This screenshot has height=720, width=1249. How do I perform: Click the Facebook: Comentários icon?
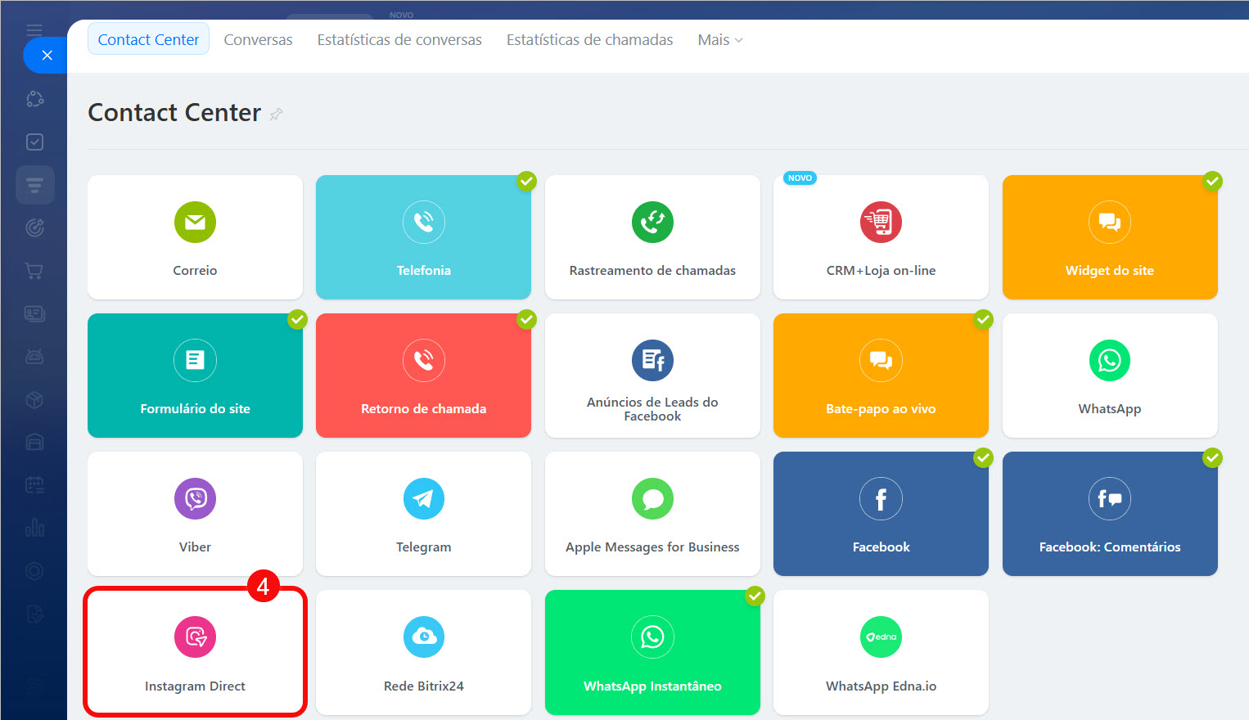[1110, 498]
